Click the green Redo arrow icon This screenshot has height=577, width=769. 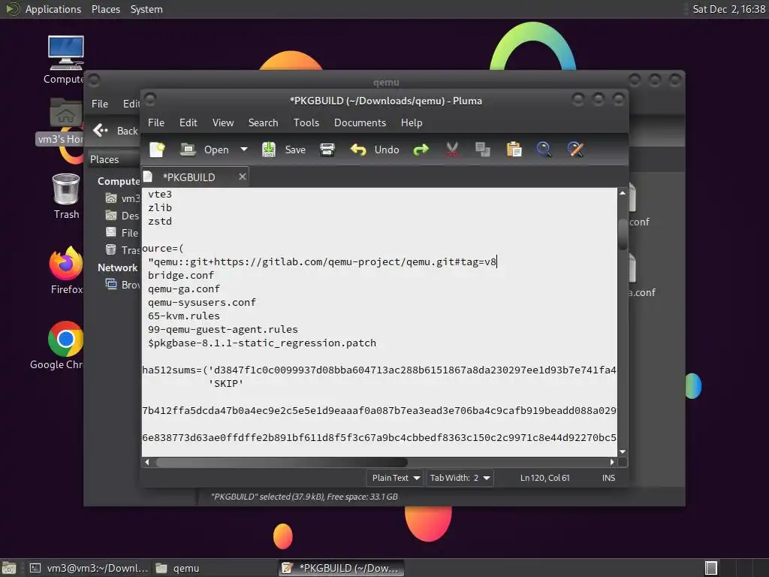pyautogui.click(x=421, y=150)
